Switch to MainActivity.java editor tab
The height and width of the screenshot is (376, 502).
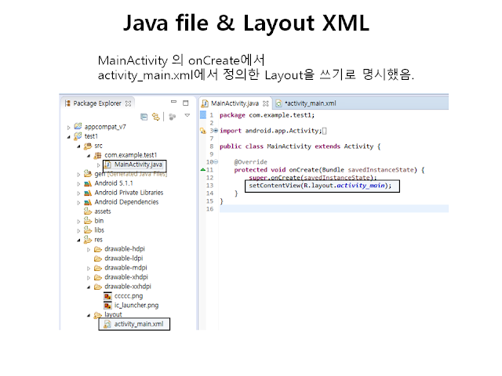tap(235, 103)
